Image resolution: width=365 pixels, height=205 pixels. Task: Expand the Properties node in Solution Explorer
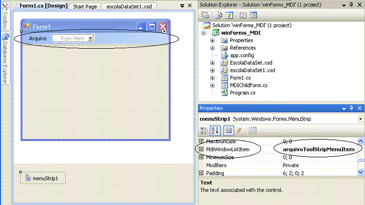212,40
